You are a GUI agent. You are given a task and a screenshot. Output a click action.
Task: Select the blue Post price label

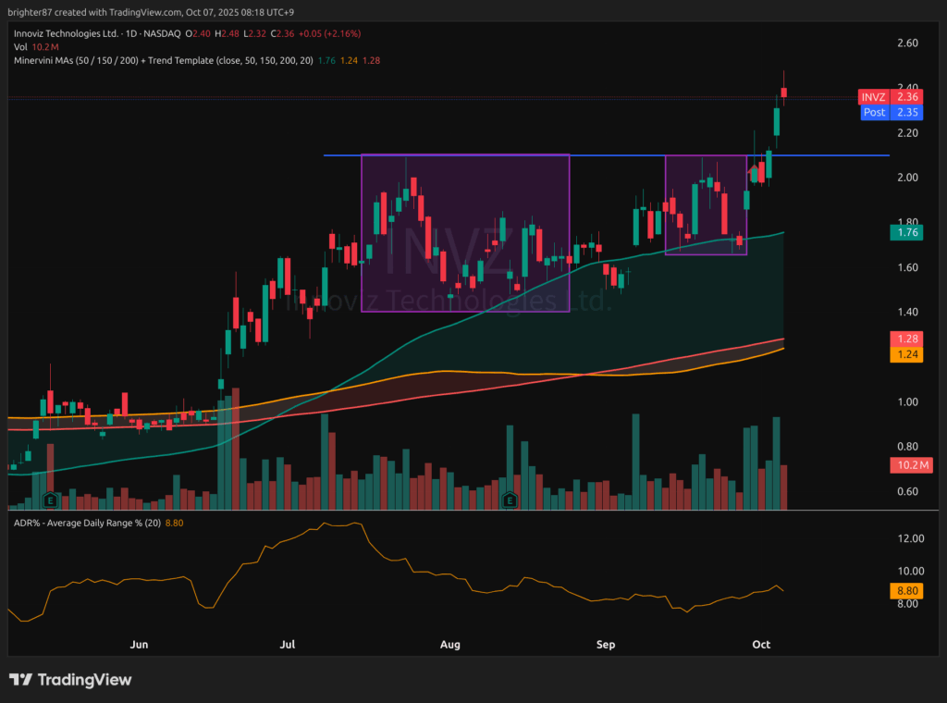873,112
